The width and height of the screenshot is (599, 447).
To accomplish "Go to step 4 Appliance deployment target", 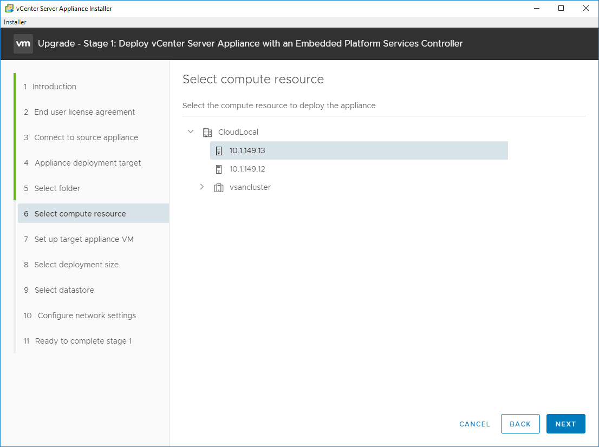I will point(88,163).
